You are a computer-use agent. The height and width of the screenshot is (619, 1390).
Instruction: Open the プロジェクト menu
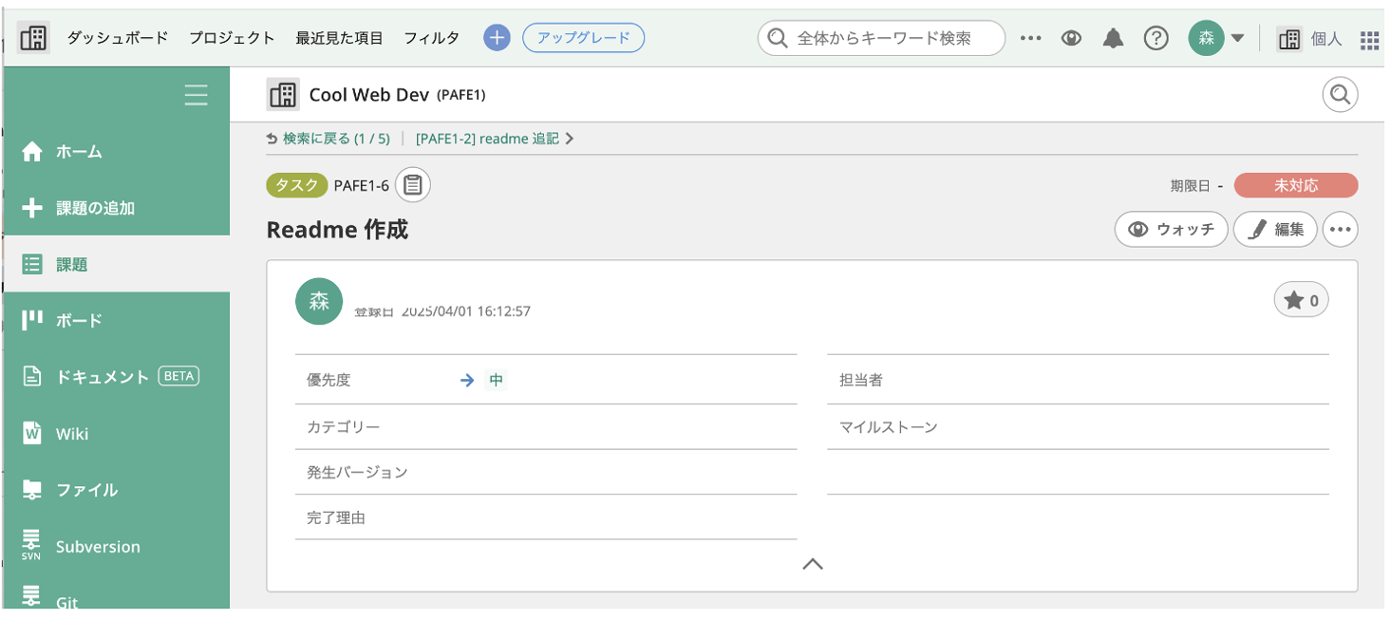pos(232,38)
